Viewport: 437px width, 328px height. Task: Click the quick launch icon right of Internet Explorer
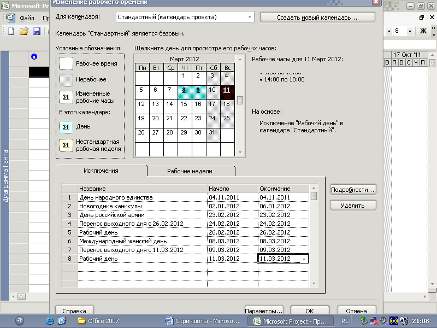(62, 321)
